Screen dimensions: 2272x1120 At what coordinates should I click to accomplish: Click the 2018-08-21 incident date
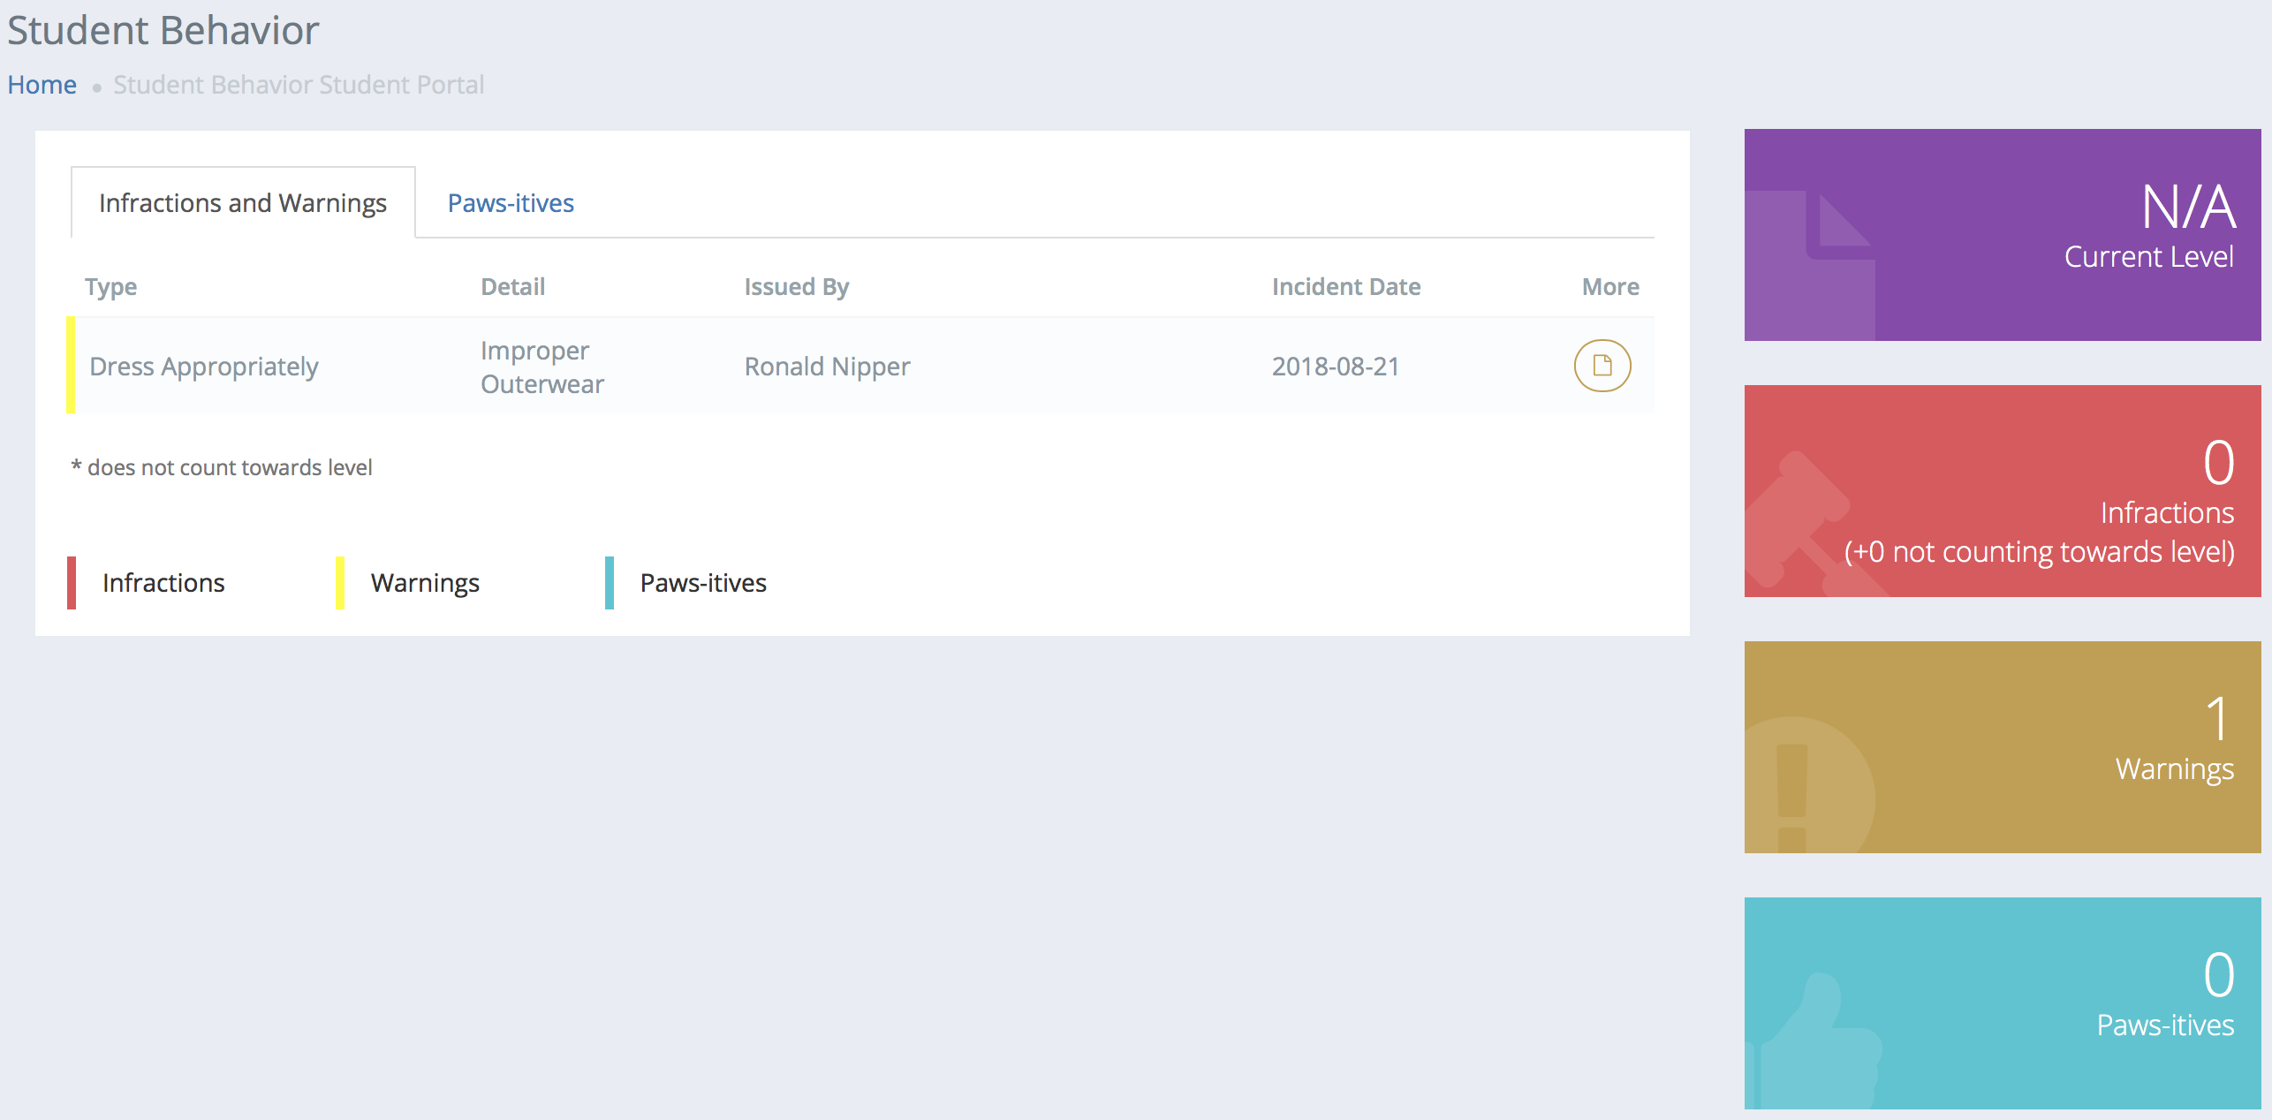1336,367
